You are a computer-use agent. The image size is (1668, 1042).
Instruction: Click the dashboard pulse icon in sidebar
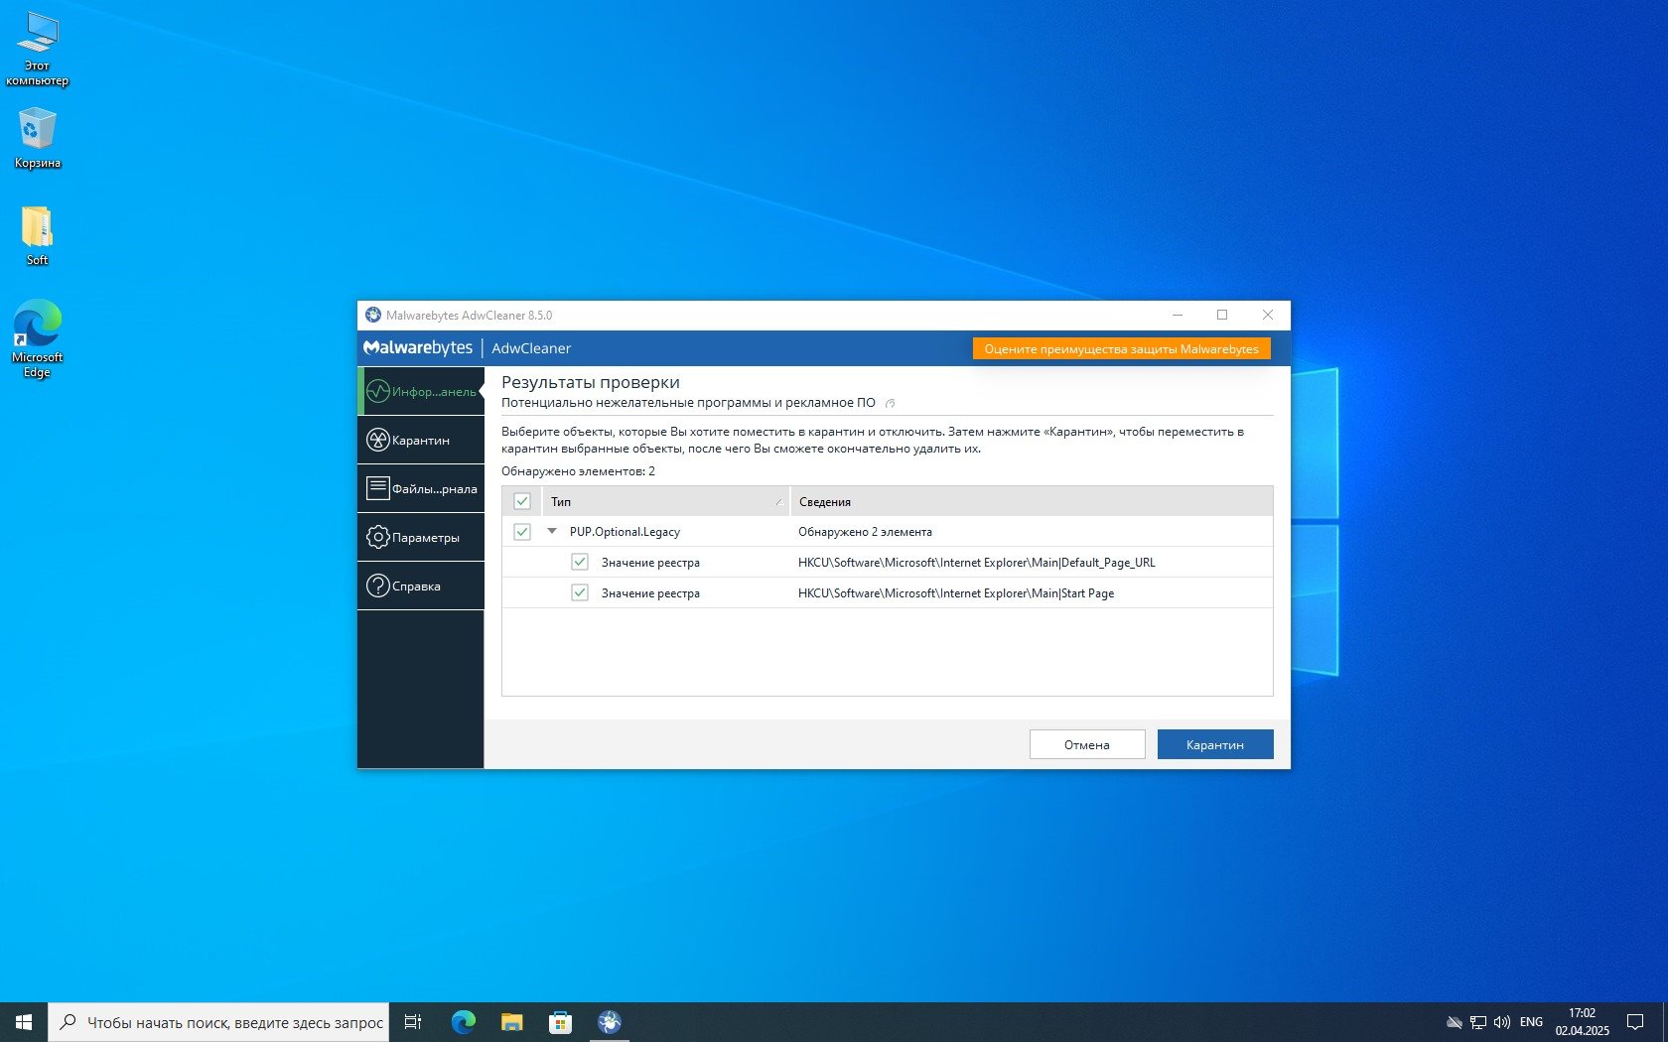(377, 391)
